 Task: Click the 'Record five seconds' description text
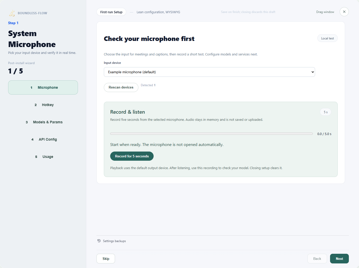pyautogui.click(x=187, y=120)
